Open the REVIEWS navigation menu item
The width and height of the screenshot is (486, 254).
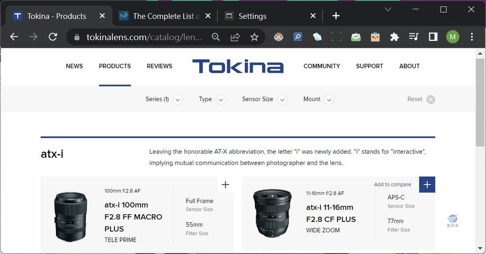click(x=159, y=66)
